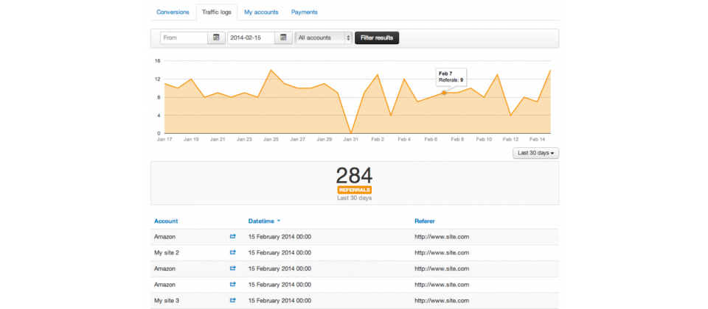Focus the From date input field
Screen dimensions: 708x309
coord(184,38)
